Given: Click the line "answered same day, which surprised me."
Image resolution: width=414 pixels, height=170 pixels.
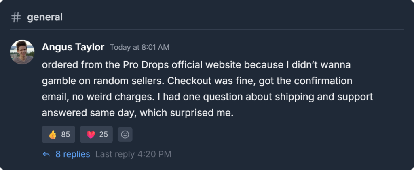Looking at the screenshot, I should [x=138, y=113].
